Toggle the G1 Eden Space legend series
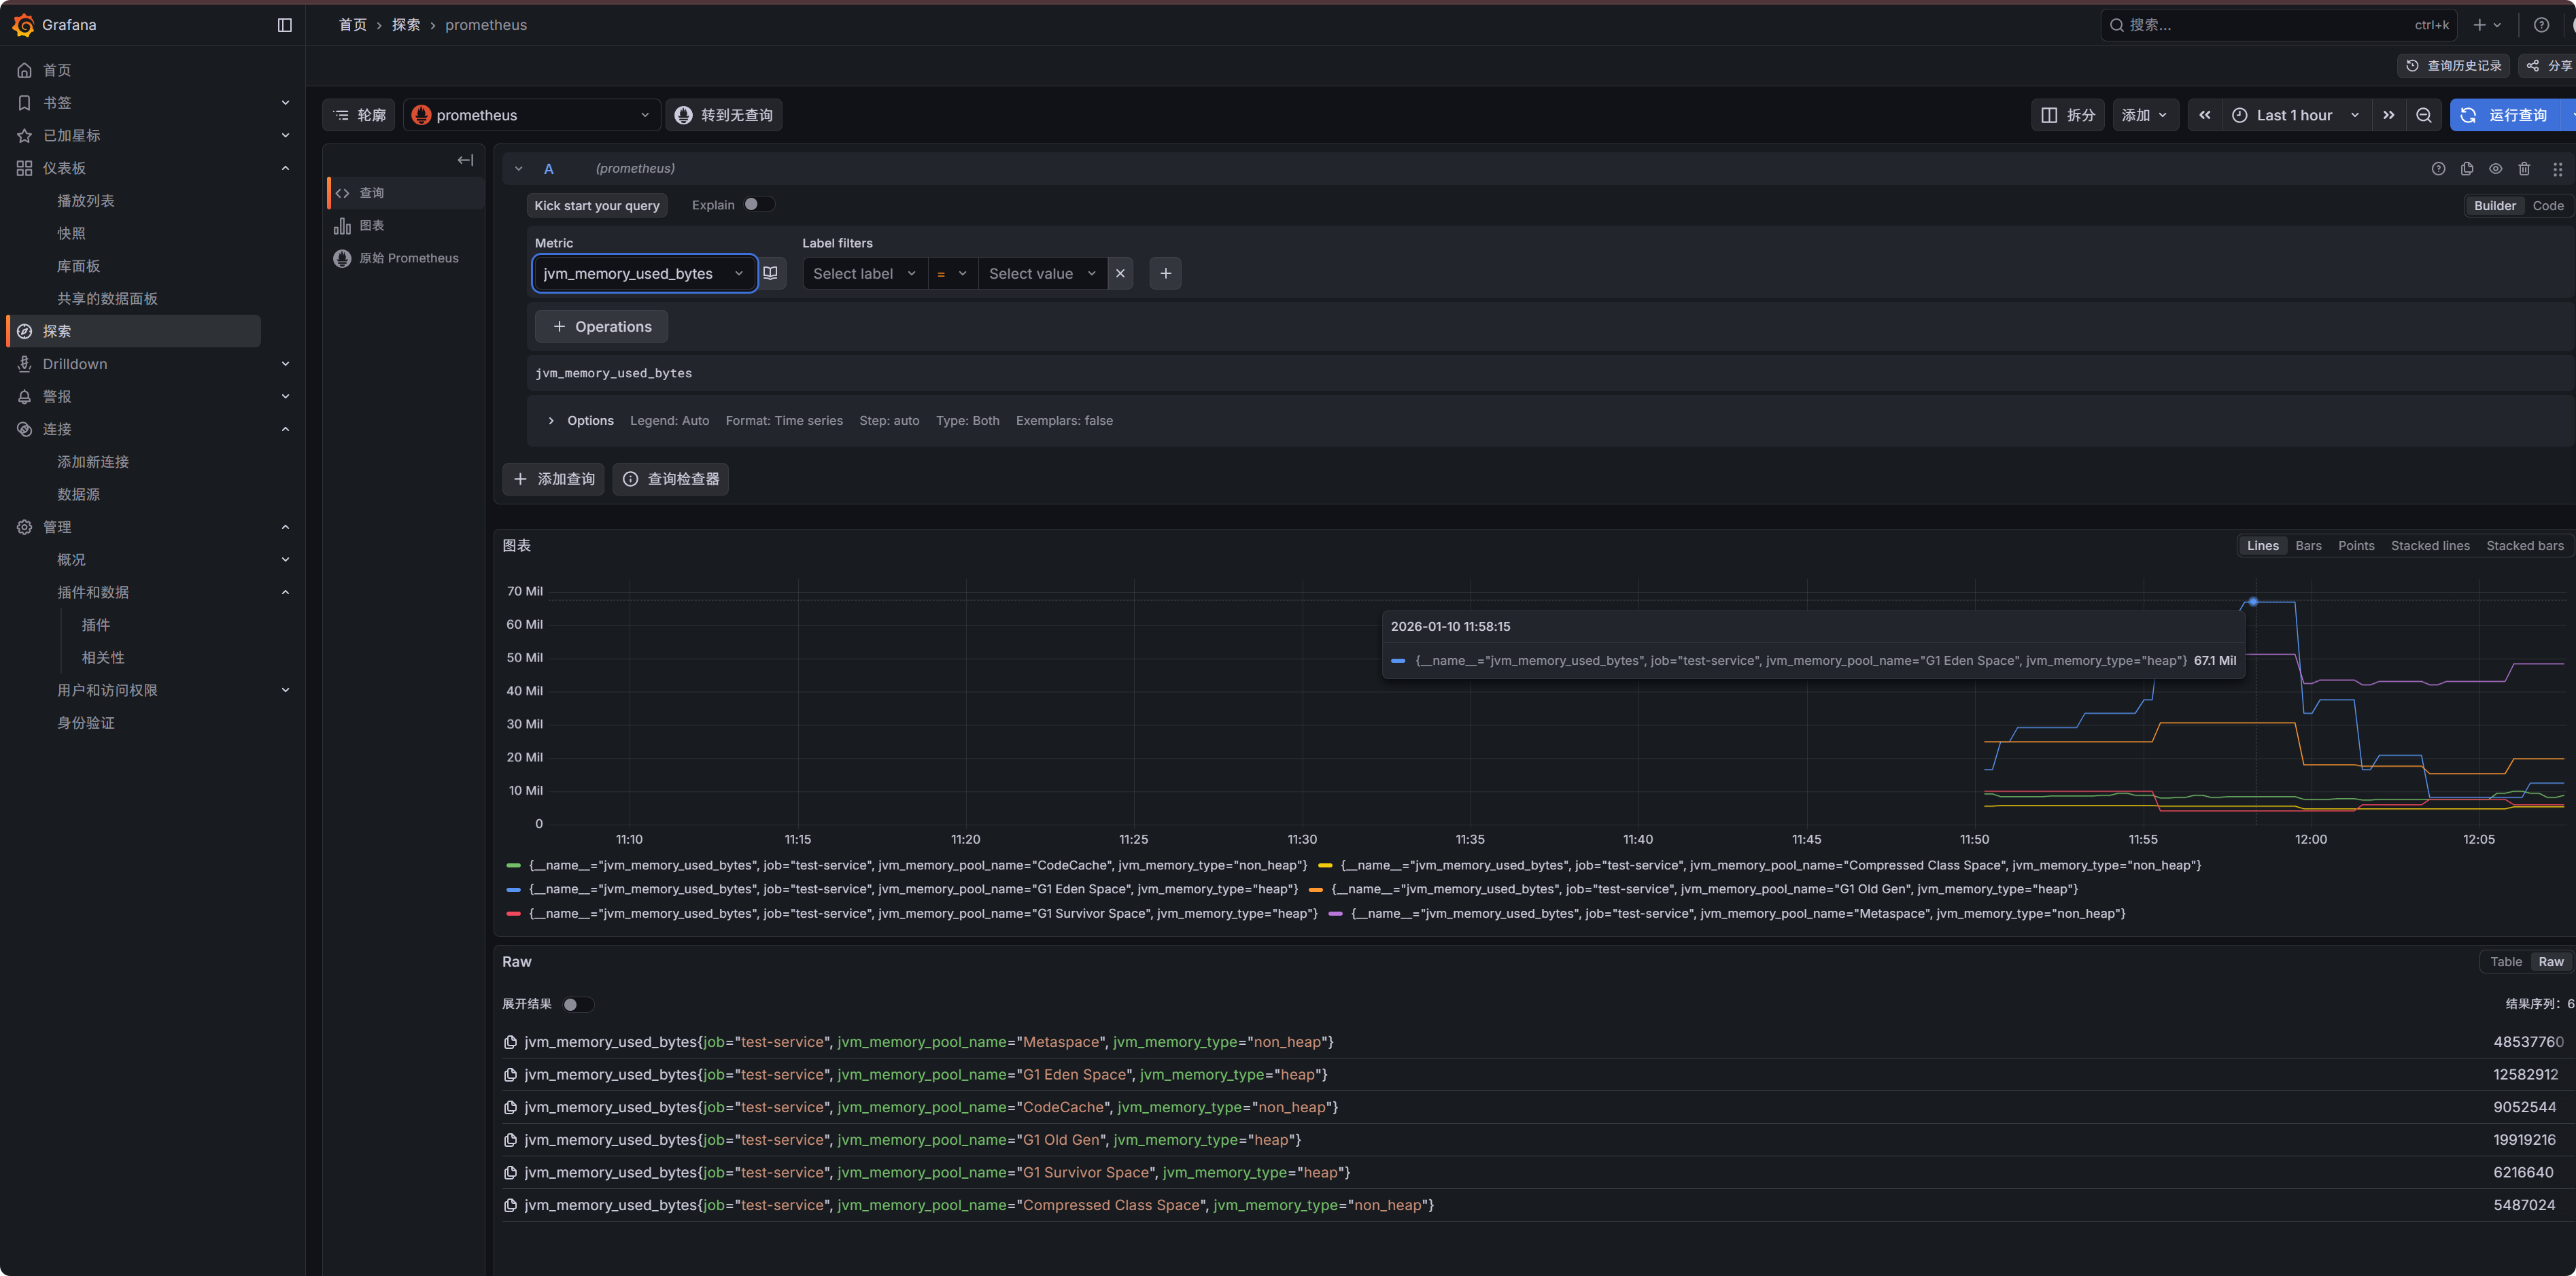 point(912,889)
